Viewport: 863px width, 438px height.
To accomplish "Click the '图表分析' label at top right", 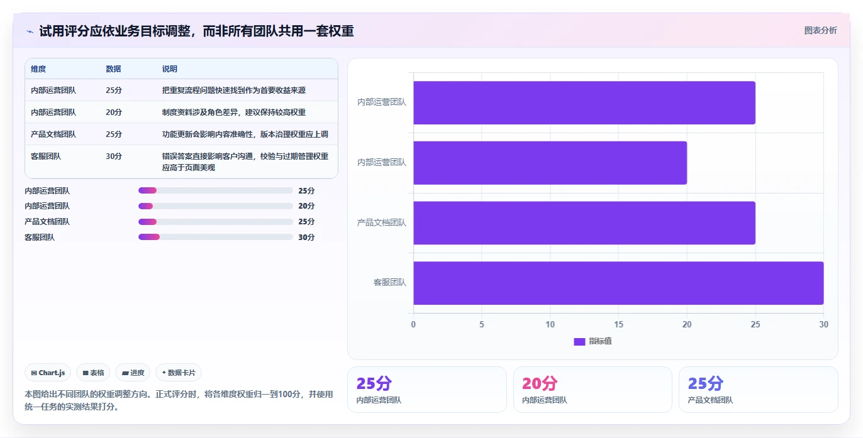I will point(821,30).
